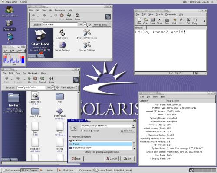Click the Print icon in gedit toolbar

click(167, 21)
